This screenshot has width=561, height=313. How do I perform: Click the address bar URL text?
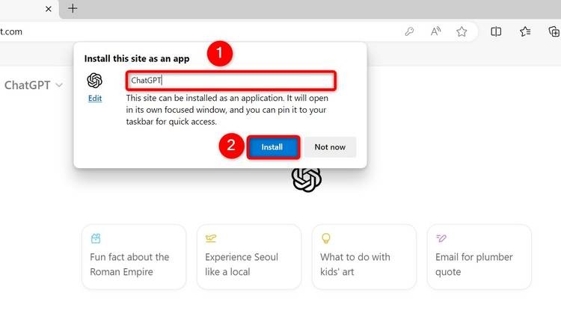(11, 32)
